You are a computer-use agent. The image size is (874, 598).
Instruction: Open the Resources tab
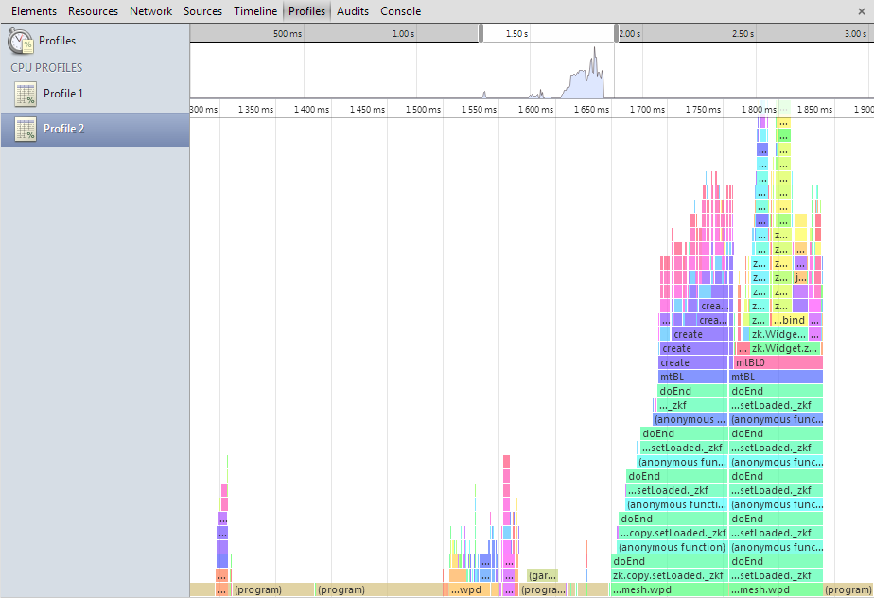coord(93,11)
